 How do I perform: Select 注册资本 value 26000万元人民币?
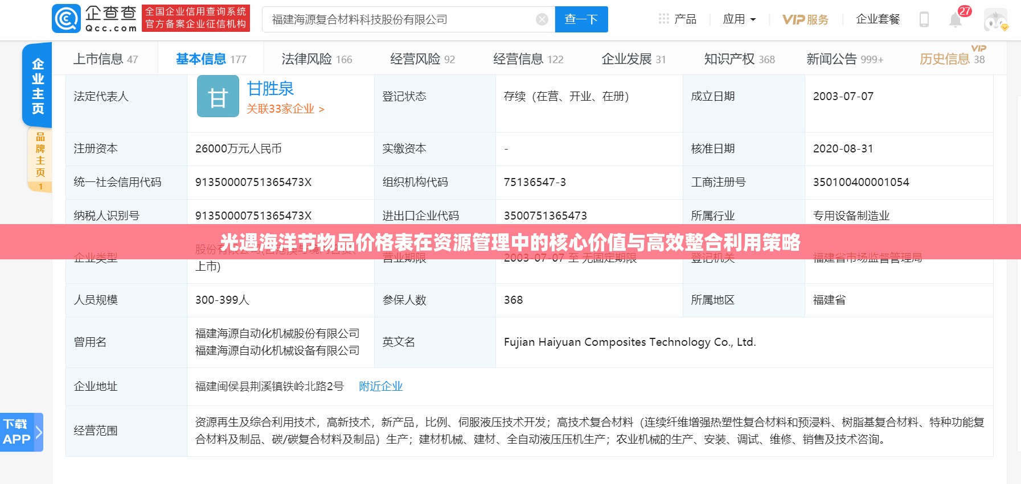239,148
